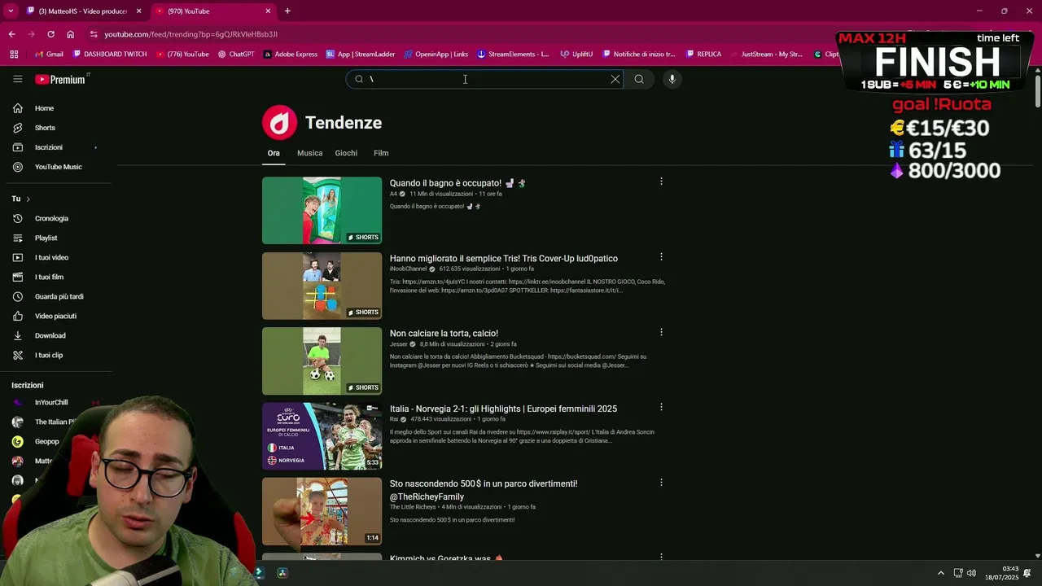Open I tuoi video
1042x586 pixels.
(x=51, y=257)
